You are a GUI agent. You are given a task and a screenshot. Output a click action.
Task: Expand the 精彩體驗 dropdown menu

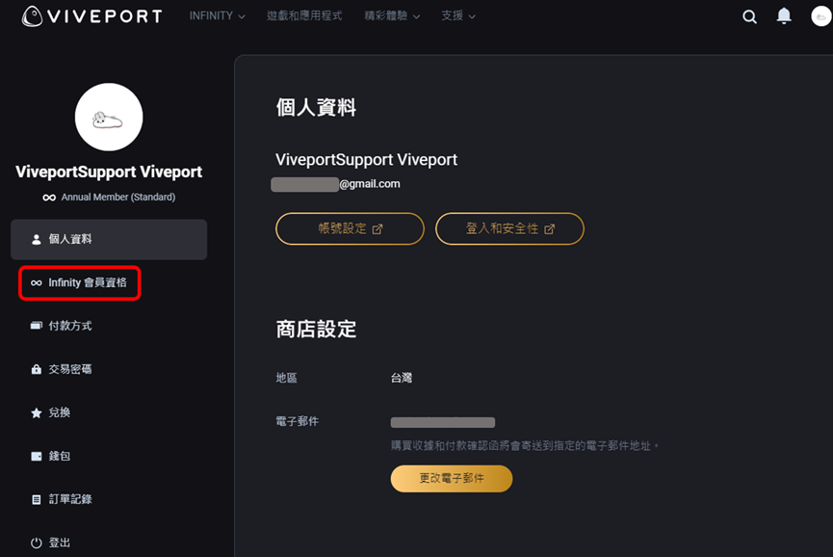coord(392,16)
